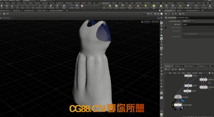Add a Volume Light from the shelf
This screenshot has width=214, height=117.
(x=138, y=6)
